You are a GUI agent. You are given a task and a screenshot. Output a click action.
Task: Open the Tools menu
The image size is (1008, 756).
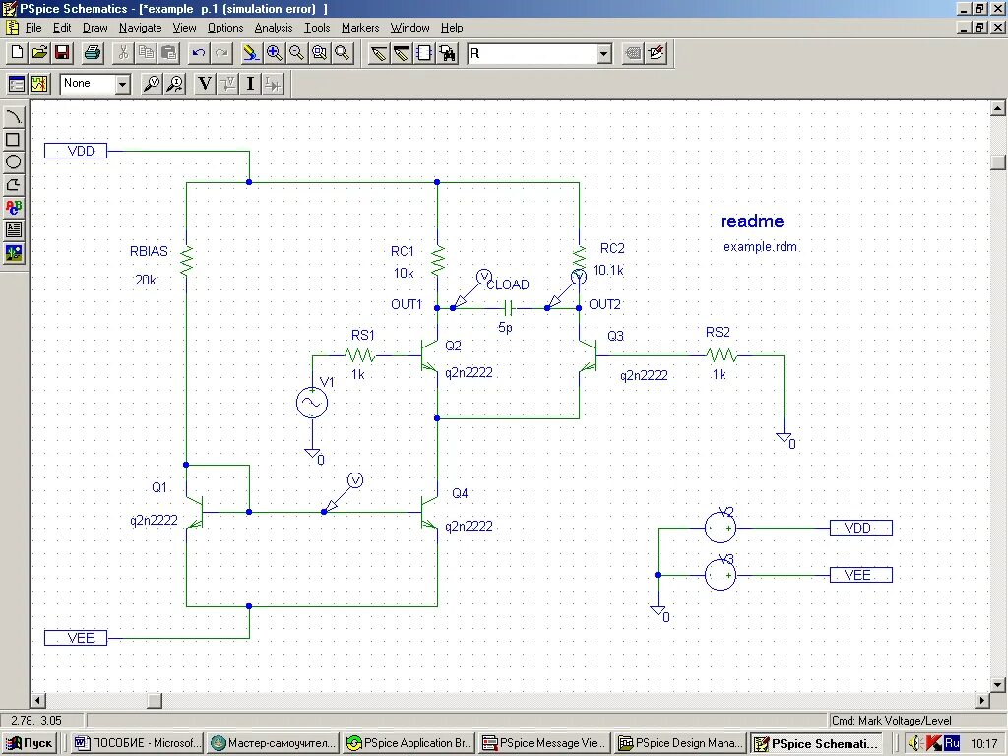[317, 28]
